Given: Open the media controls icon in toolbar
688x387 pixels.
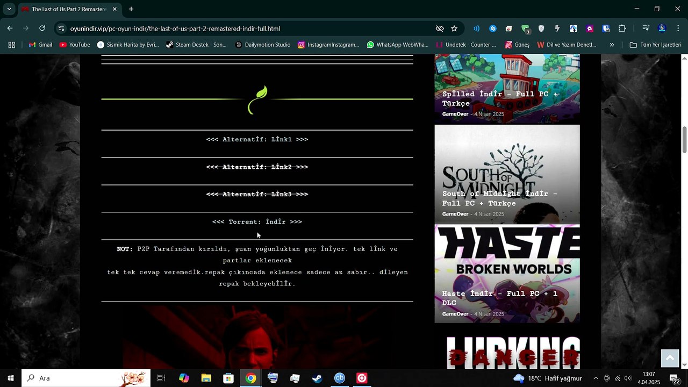Looking at the screenshot, I should tap(646, 28).
